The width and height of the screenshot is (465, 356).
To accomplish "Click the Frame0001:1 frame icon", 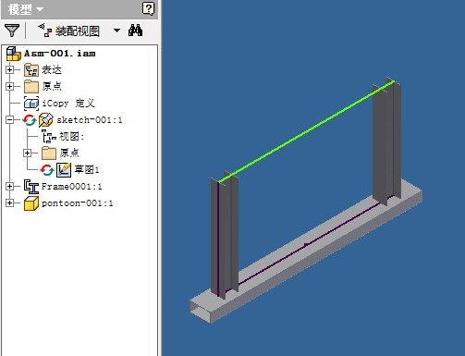I will tap(31, 187).
